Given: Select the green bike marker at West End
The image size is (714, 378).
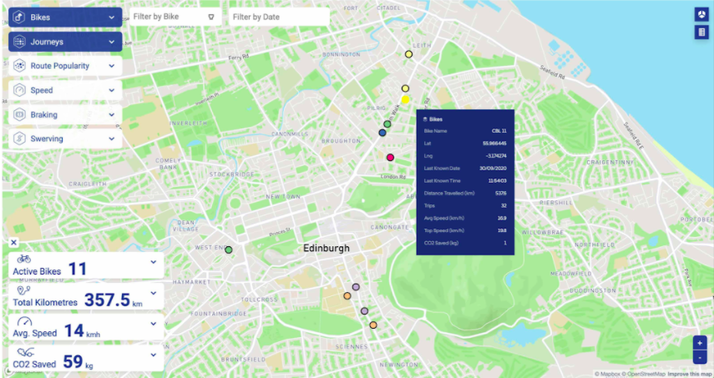Looking at the screenshot, I should tap(229, 249).
